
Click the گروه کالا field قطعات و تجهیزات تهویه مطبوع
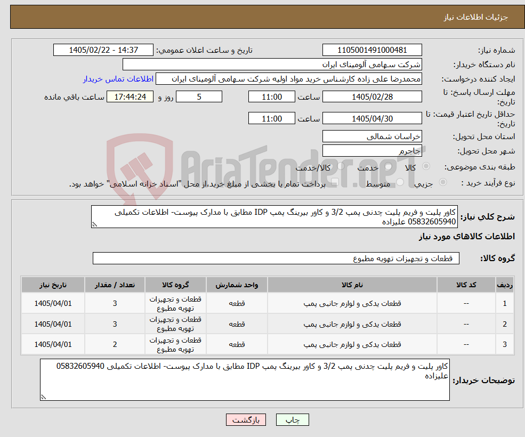[x=276, y=258]
